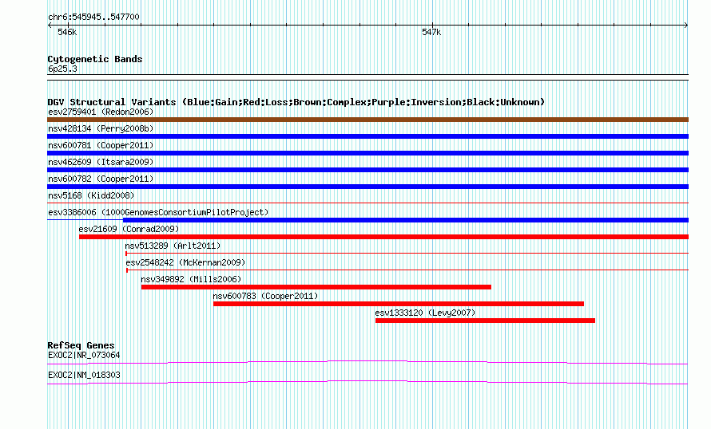Click the right arrow on the ruler
Image resolution: width=711 pixels, height=429 pixels.
pos(686,26)
